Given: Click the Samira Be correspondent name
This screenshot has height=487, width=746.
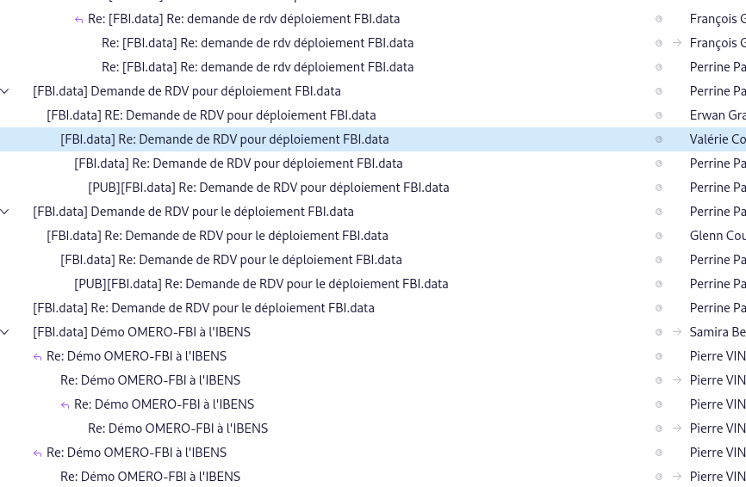Looking at the screenshot, I should click(717, 332).
